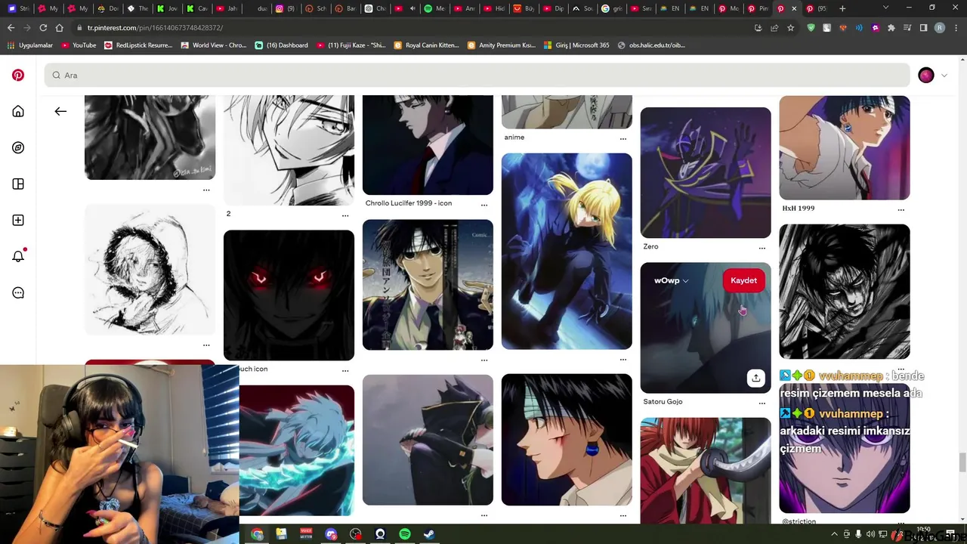Reload the page
Image resolution: width=967 pixels, height=544 pixels.
[x=43, y=28]
